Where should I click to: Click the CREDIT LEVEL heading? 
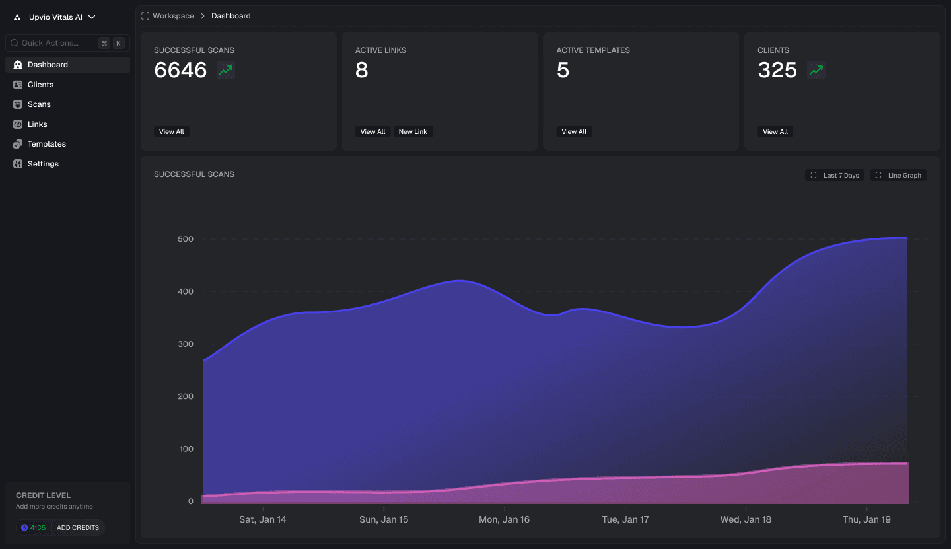pyautogui.click(x=43, y=495)
